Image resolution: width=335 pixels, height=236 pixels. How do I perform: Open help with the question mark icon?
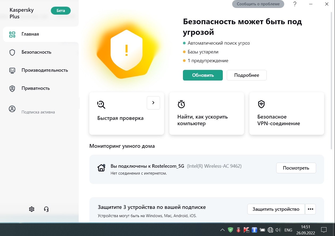pyautogui.click(x=295, y=4)
